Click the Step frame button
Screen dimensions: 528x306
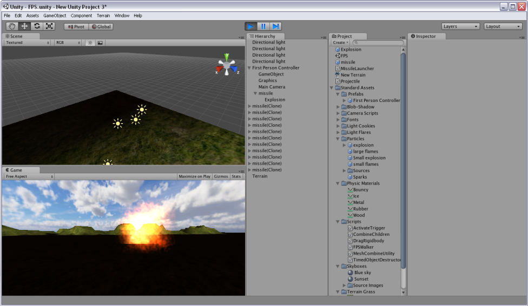coord(275,26)
